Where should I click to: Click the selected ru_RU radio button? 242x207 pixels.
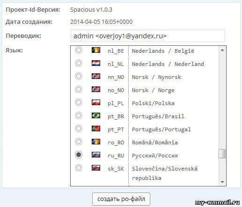point(79,155)
